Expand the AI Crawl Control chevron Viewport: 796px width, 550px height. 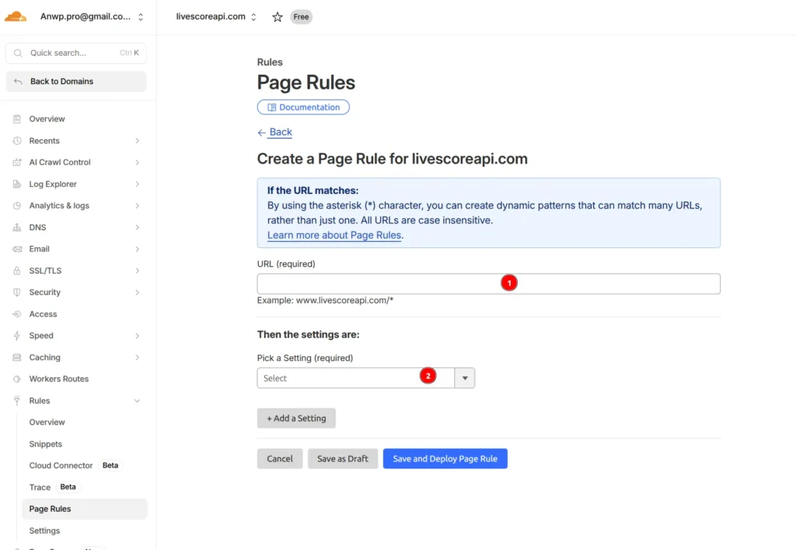[137, 162]
